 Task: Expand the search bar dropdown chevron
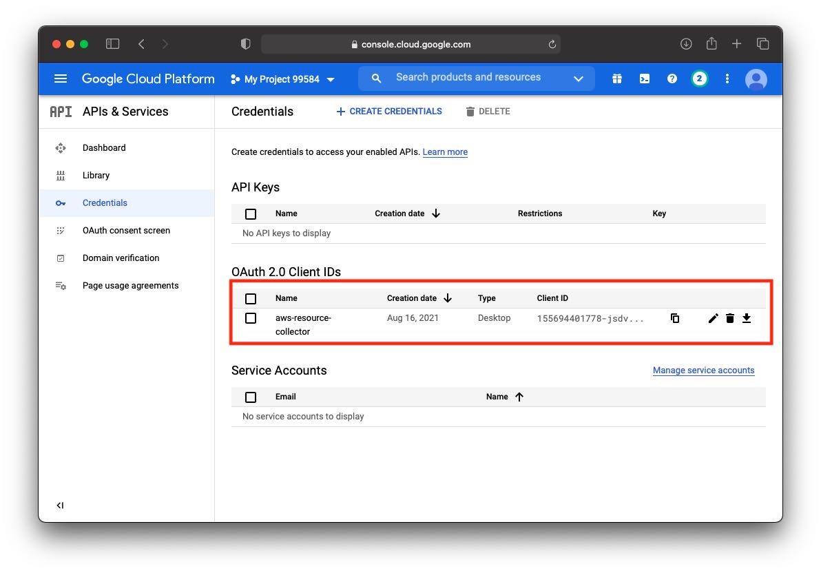point(578,79)
